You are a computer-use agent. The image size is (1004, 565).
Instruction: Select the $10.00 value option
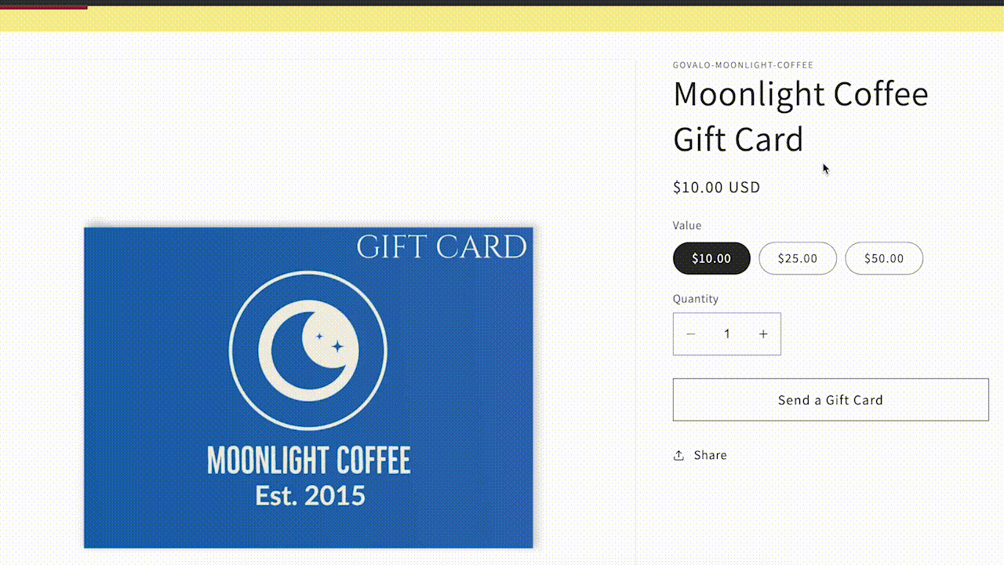coord(711,258)
